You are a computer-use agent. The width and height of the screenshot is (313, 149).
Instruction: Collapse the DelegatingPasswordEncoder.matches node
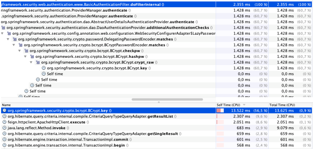coord(8,39)
